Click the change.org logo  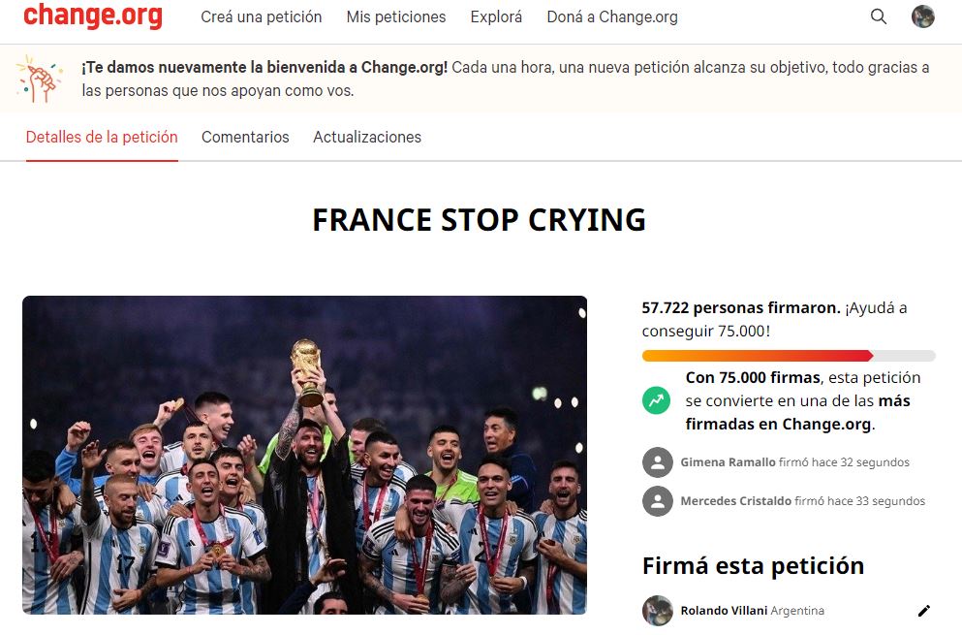(93, 16)
